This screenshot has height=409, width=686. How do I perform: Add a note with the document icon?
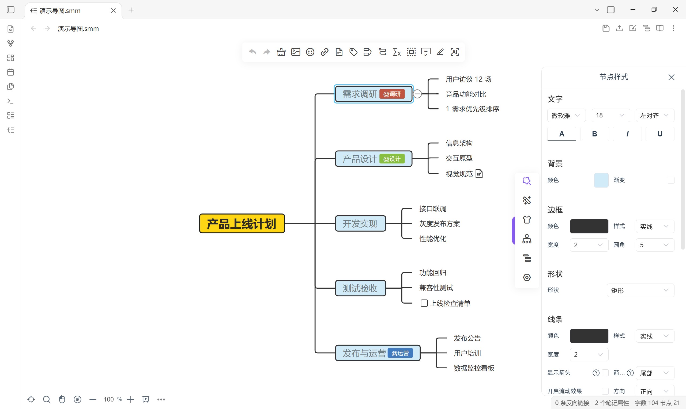pyautogui.click(x=339, y=52)
